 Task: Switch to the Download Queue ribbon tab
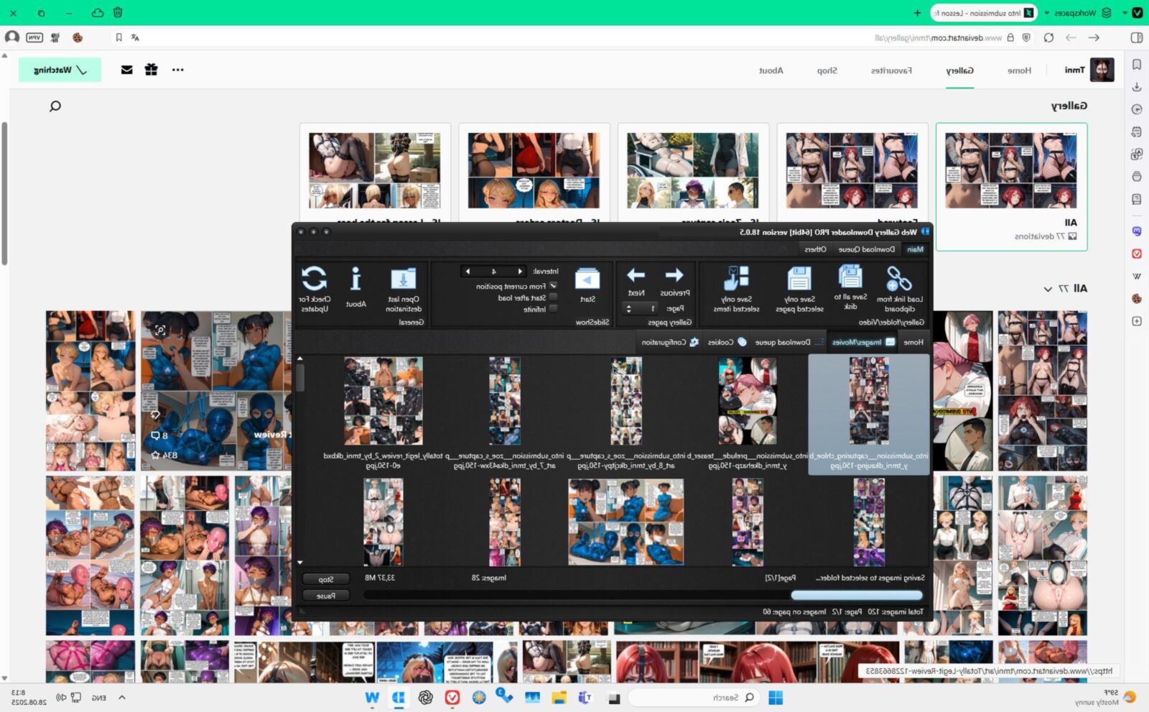click(x=867, y=249)
